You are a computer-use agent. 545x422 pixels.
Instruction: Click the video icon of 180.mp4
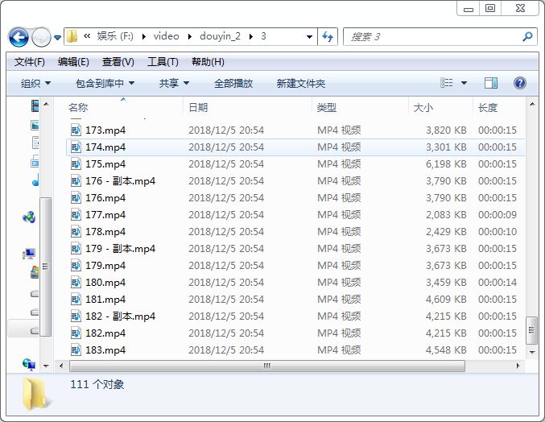click(76, 283)
